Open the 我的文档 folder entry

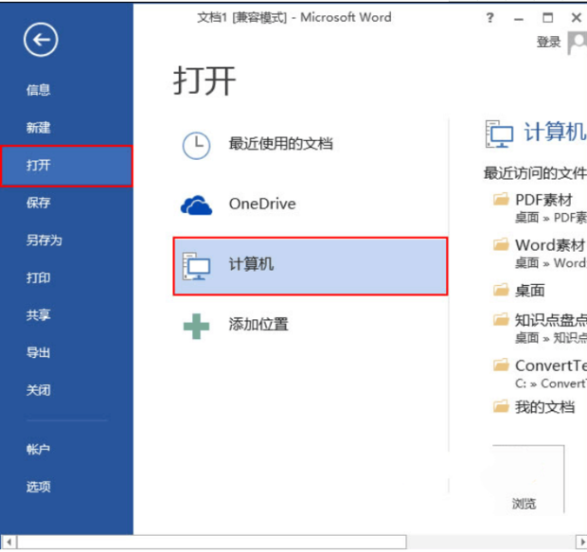click(544, 407)
